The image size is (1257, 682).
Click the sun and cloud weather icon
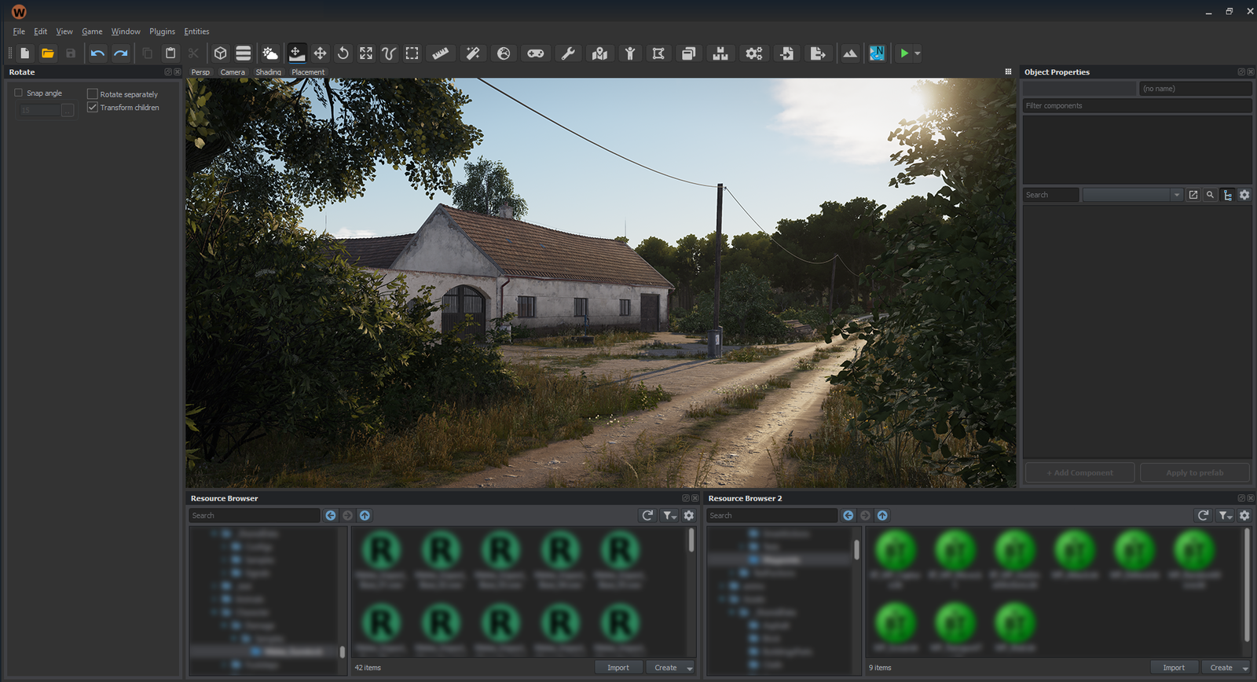[269, 53]
